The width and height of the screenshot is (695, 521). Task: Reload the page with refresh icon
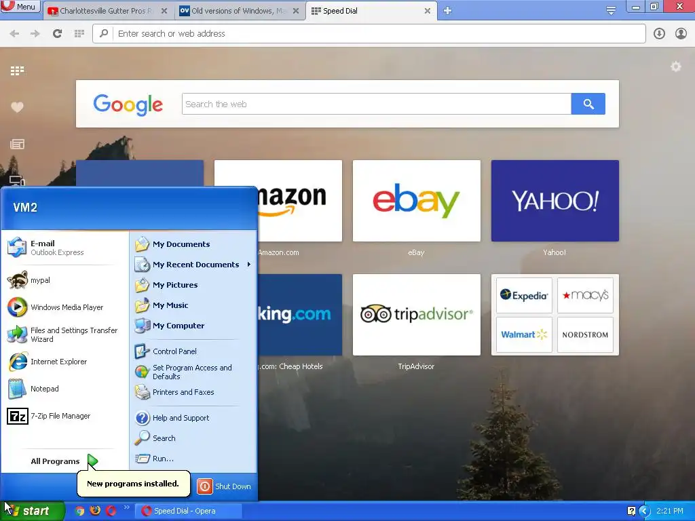(x=57, y=34)
